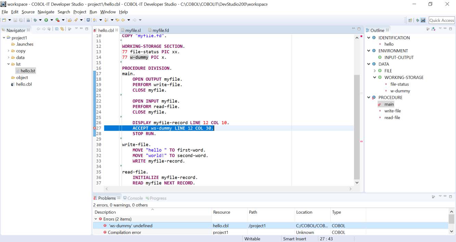Maximize the Problems view
Viewport: 456px width, 242px height.
[451, 197]
